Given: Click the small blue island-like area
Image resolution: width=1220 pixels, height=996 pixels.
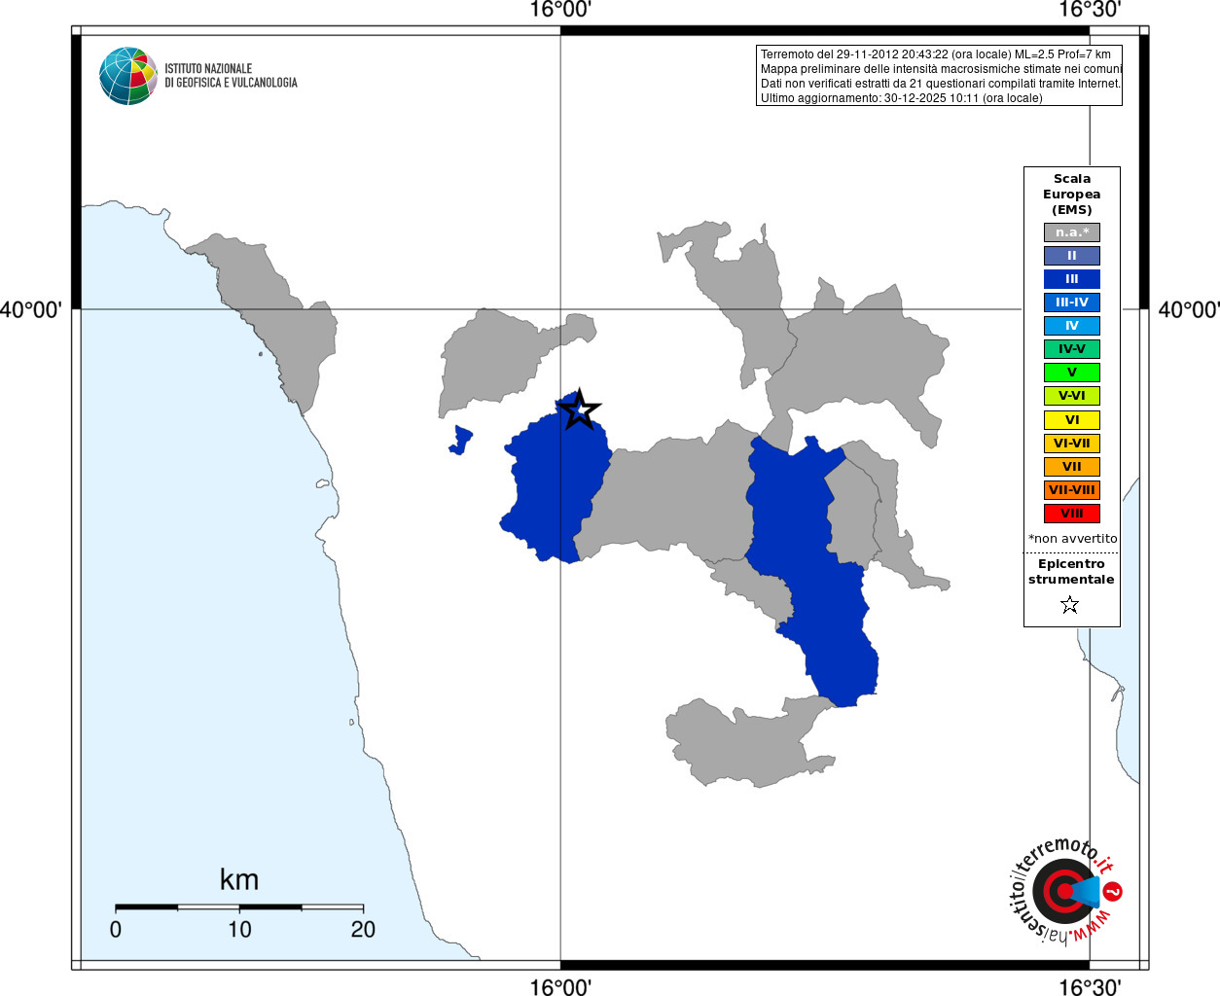Looking at the screenshot, I should pos(460,441).
